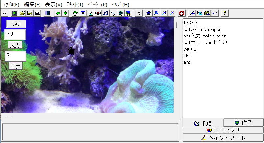Click the 'set入力 colorunder' line
This screenshot has height=143, width=264.
[205, 36]
